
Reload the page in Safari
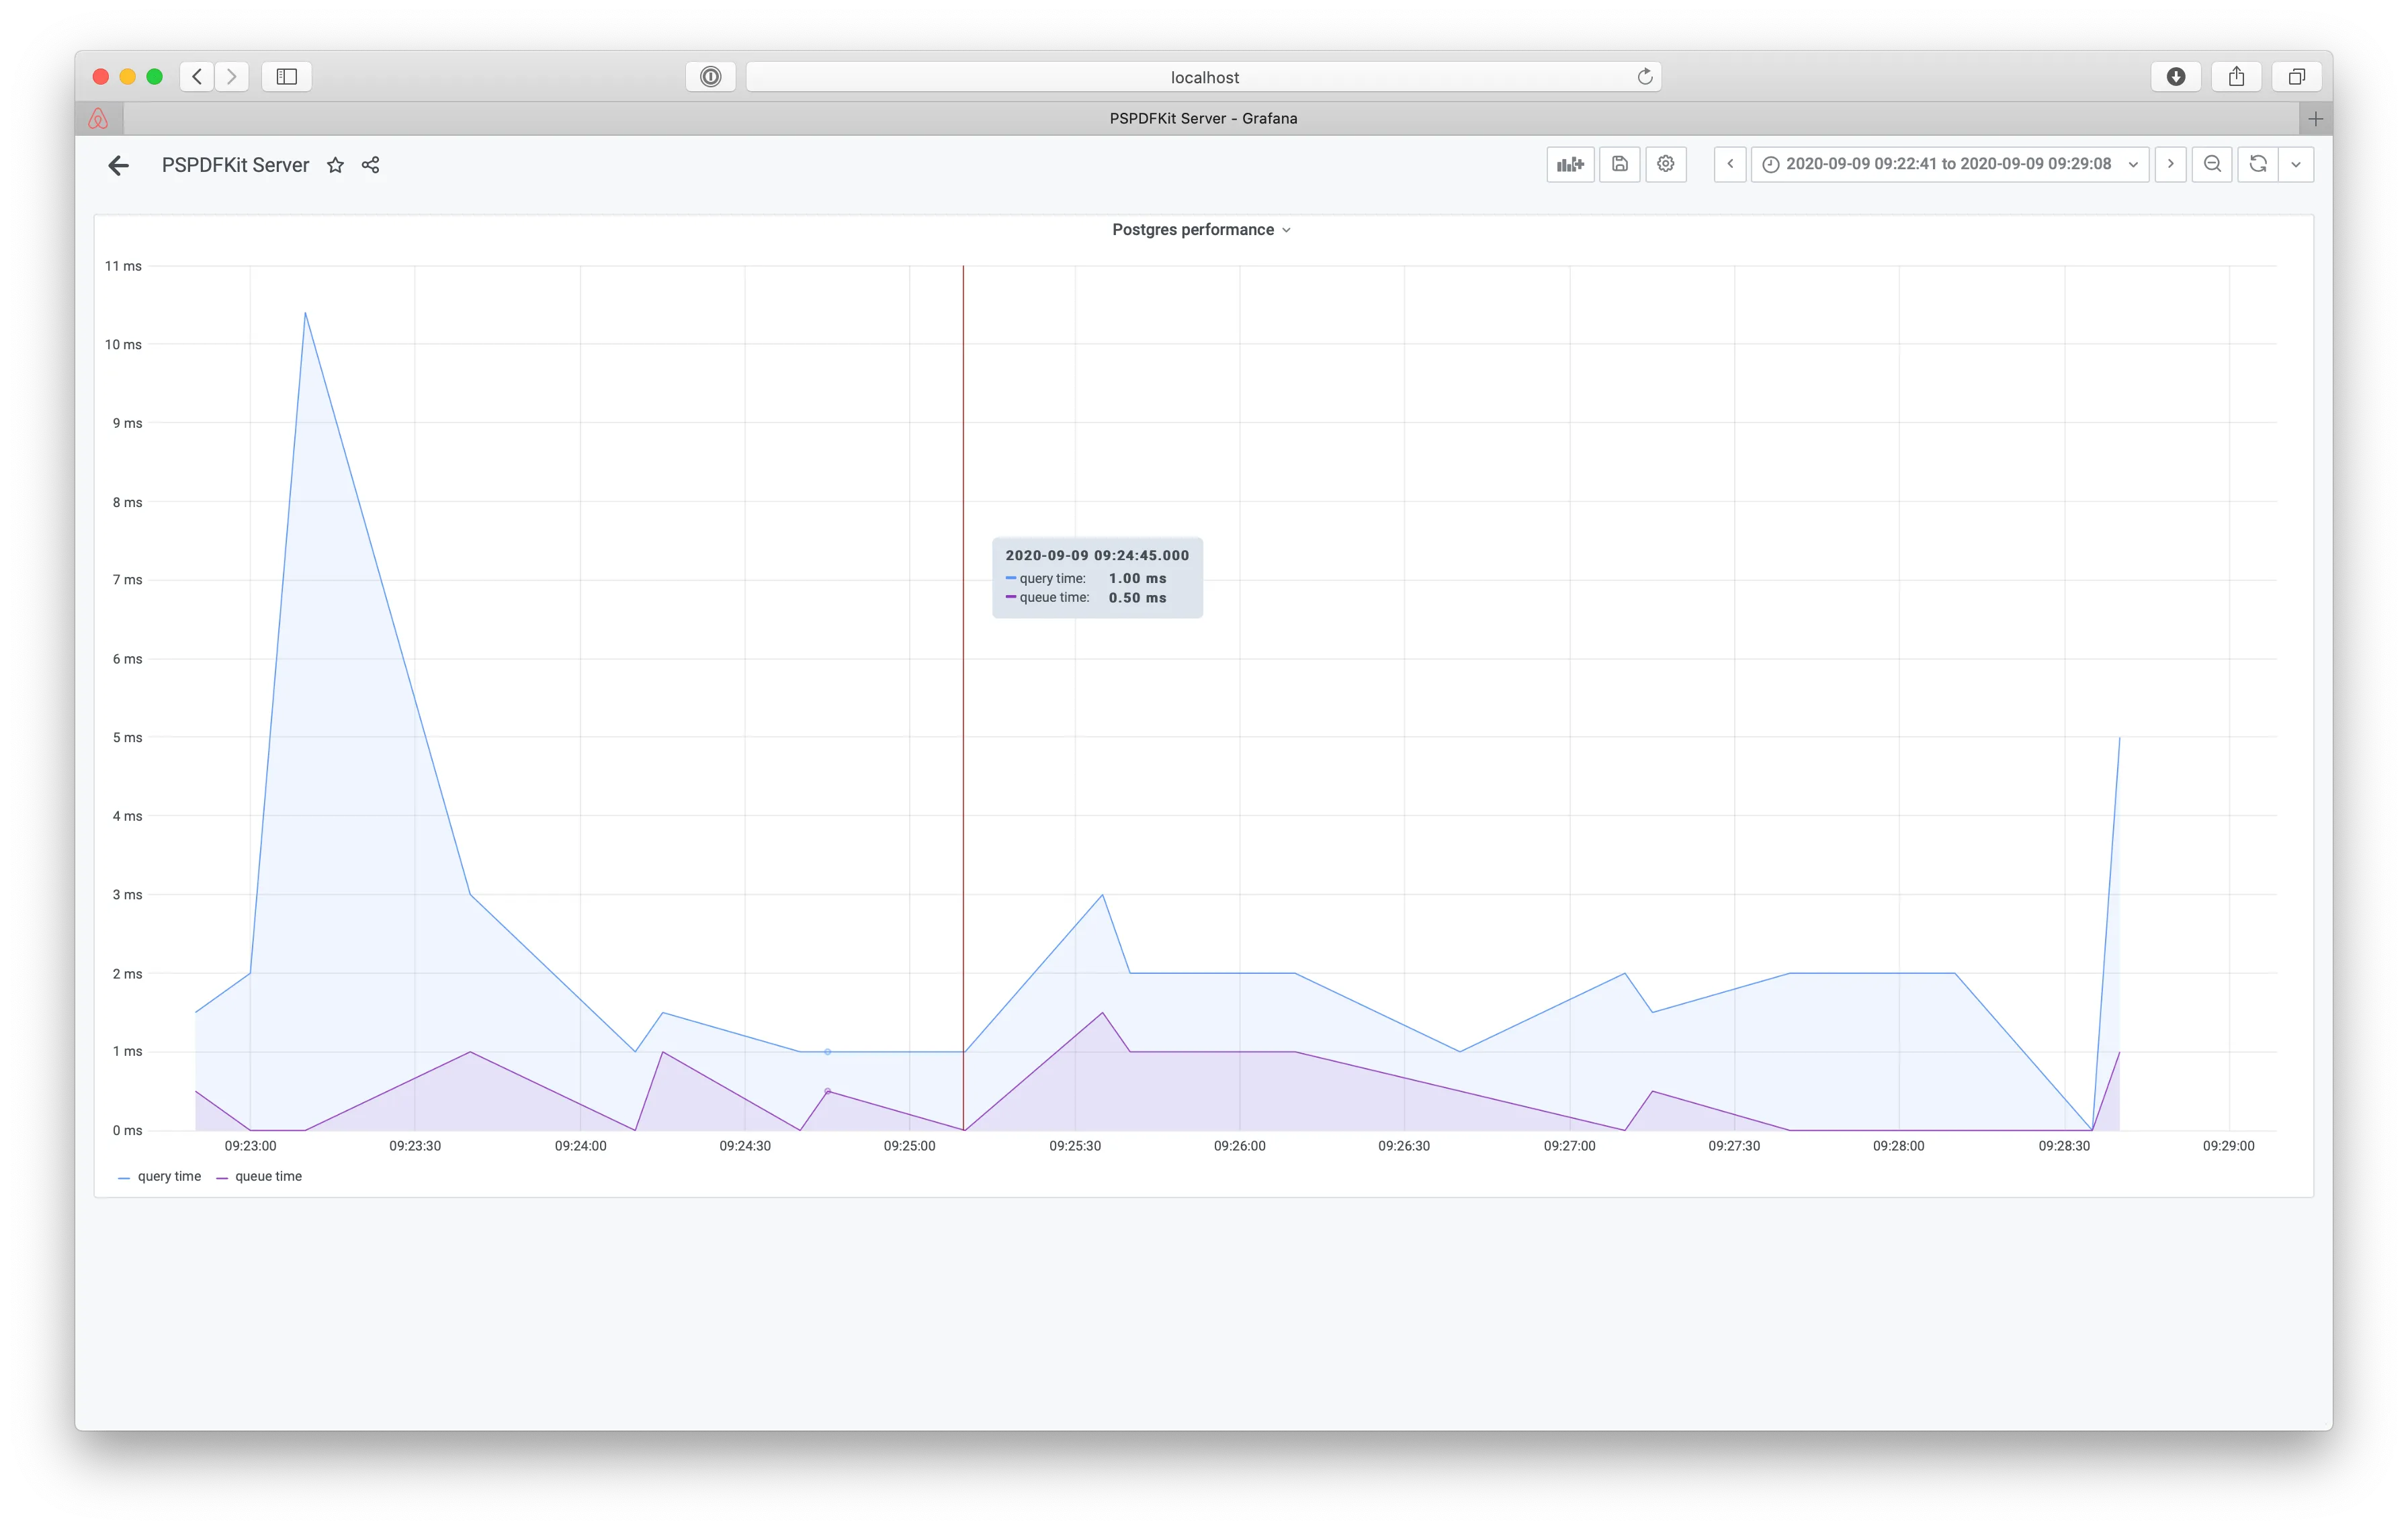tap(1645, 77)
